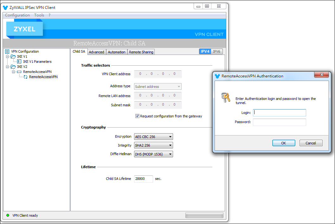Click the Remote LAN address field
Viewport: 335px width, 224px height.
click(x=158, y=96)
